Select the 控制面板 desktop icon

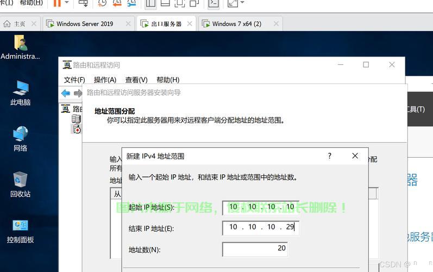(x=20, y=231)
